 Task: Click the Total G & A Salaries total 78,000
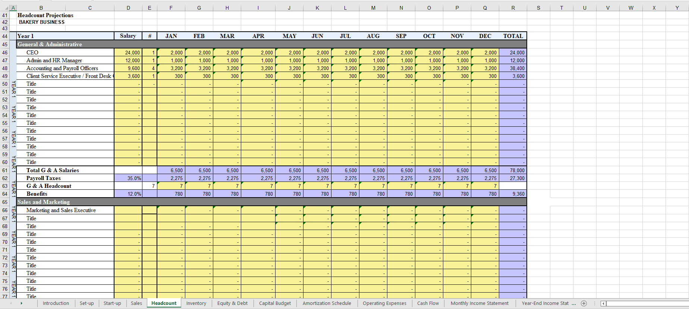click(513, 170)
